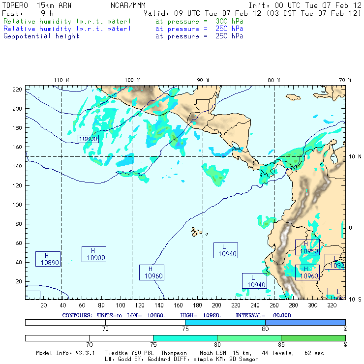
Task: Click the 'Fcst: 9 h' forecast hour text
Action: 28,13
